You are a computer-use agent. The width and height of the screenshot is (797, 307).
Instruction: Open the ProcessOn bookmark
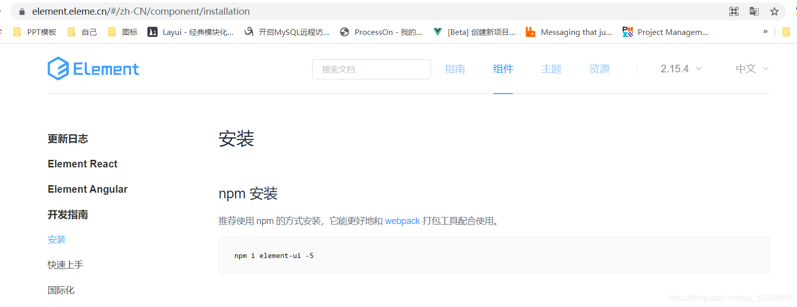tap(381, 32)
